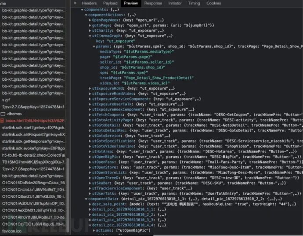Switch to the Response tab
The width and height of the screenshot is (303, 236).
point(153,3)
